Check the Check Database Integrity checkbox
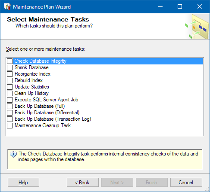 pyautogui.click(x=10, y=61)
